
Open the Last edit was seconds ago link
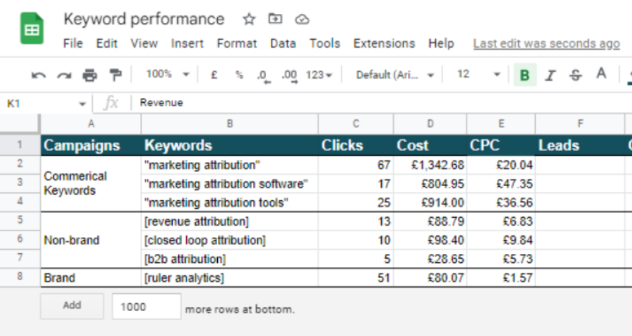[x=546, y=44]
